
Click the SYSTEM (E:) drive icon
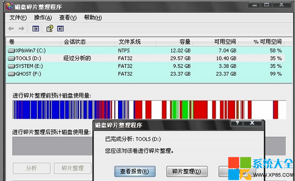tap(11, 66)
